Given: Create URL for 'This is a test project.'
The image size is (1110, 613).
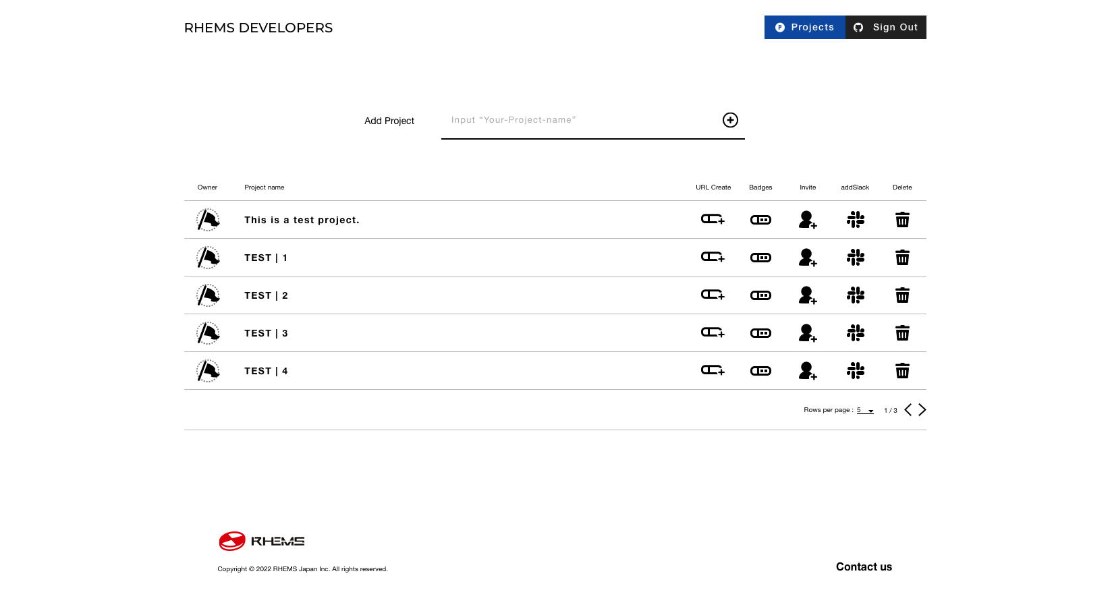Looking at the screenshot, I should click(x=713, y=220).
